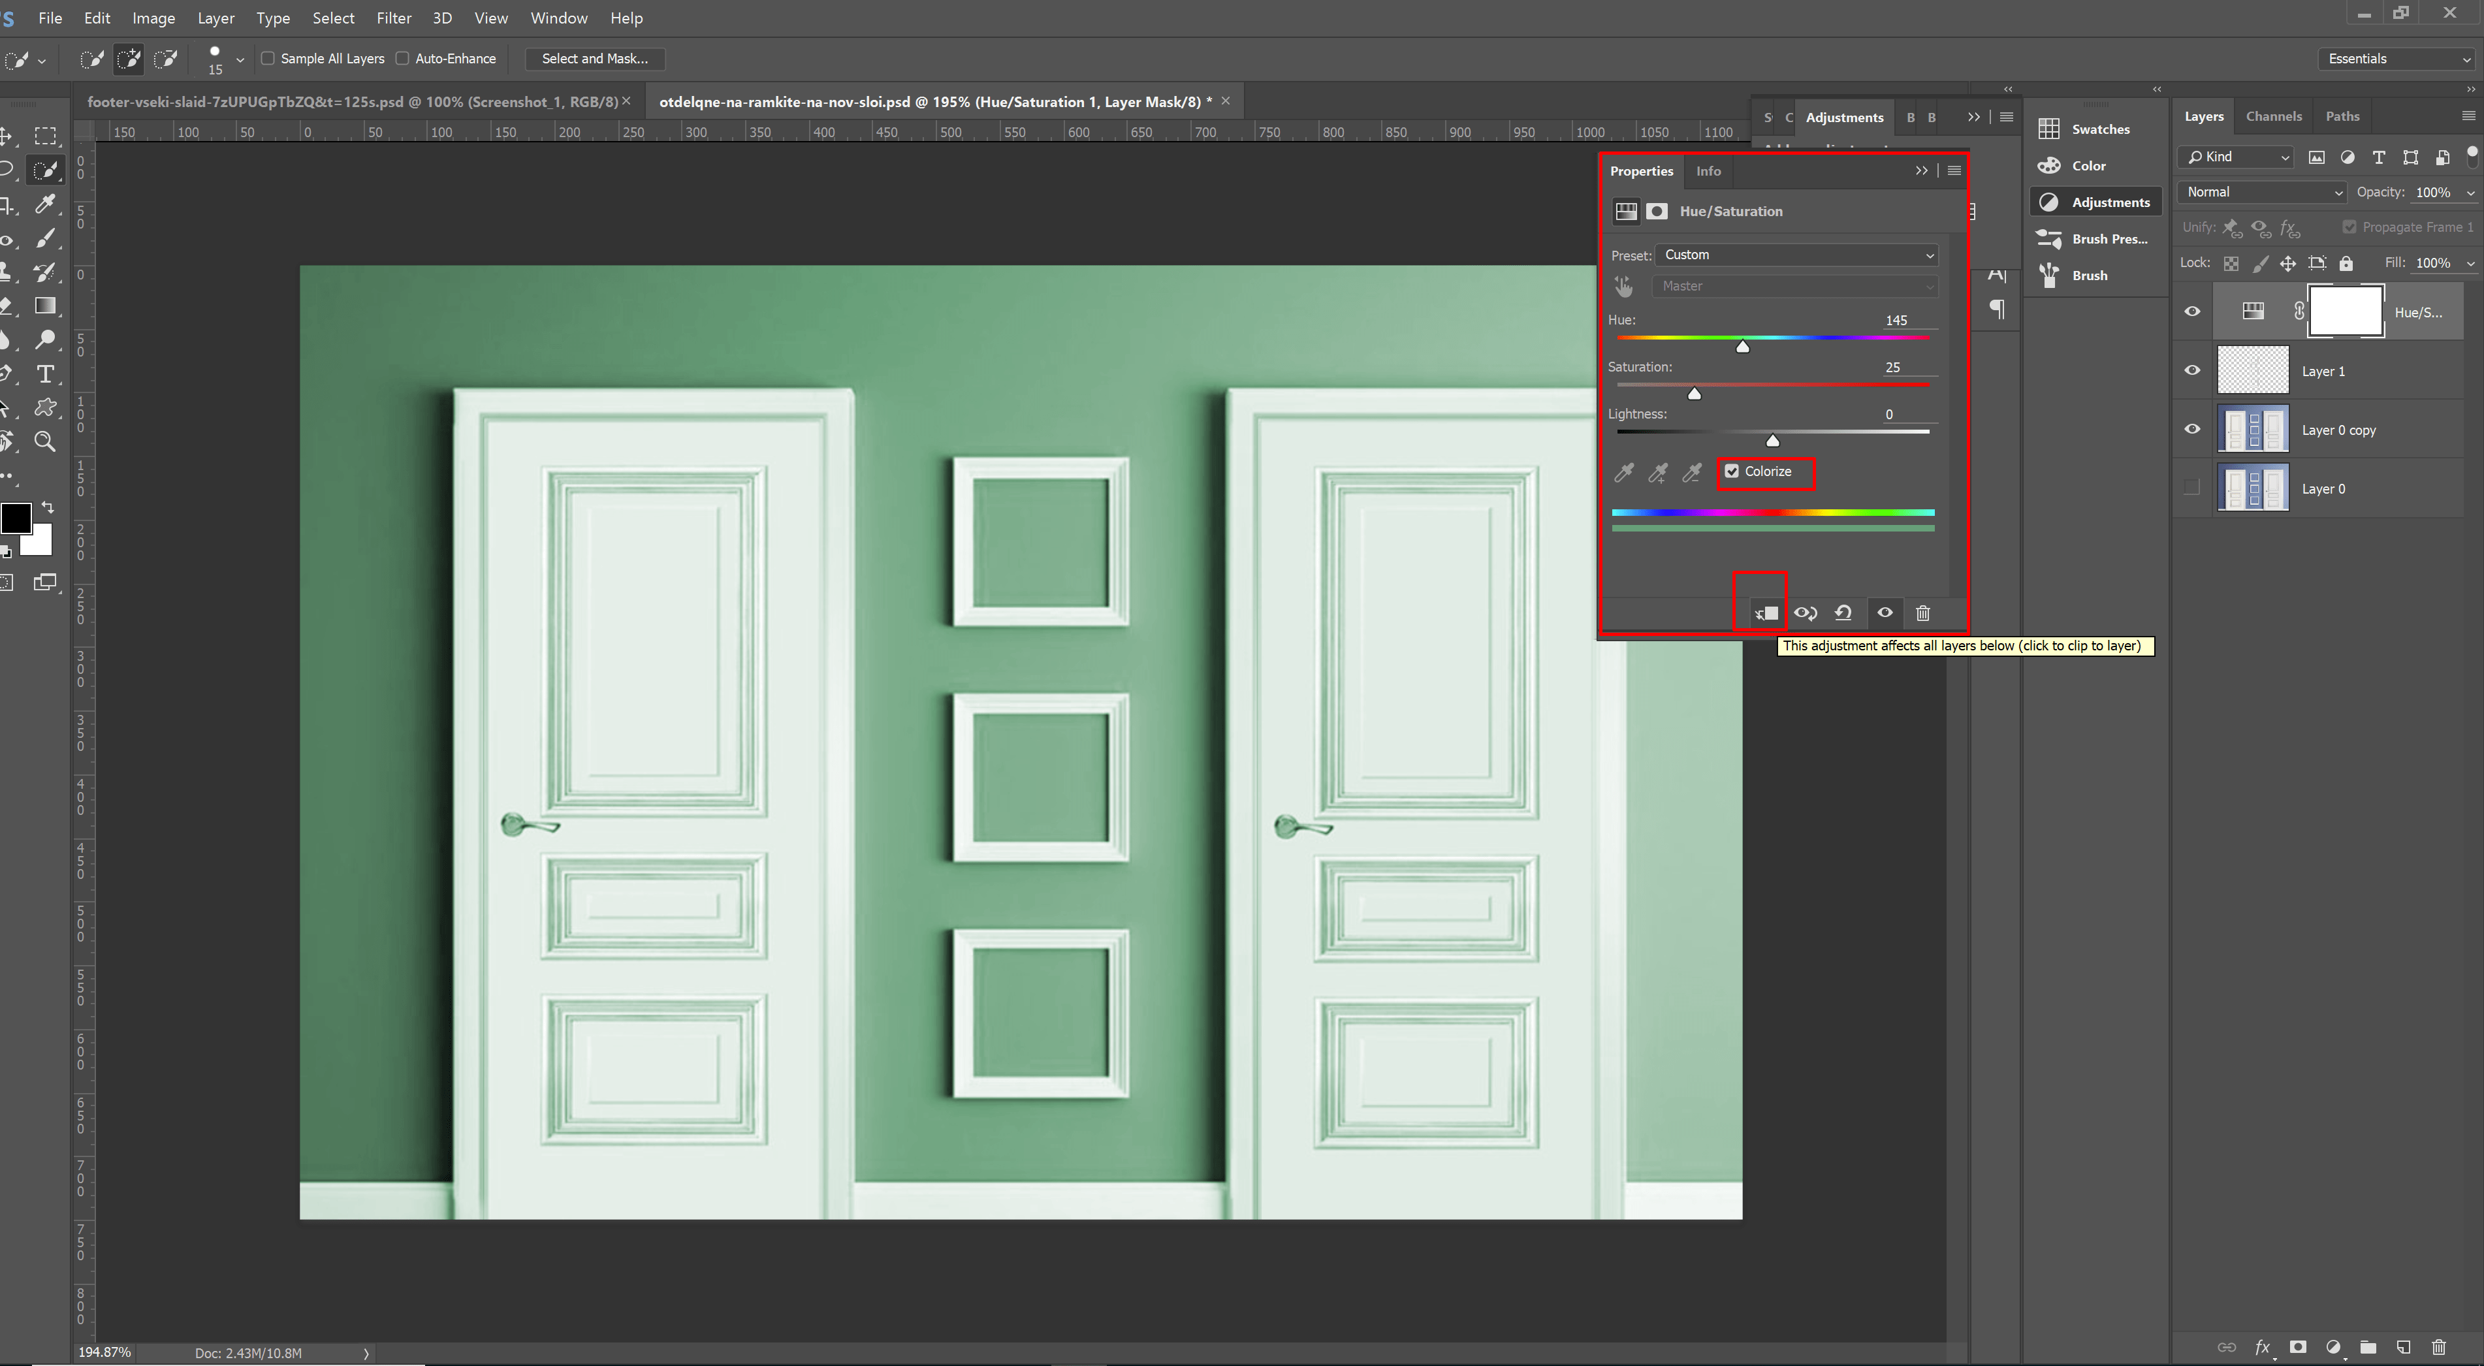
Task: Choose Add to Selection mode in options bar
Action: tap(128, 60)
